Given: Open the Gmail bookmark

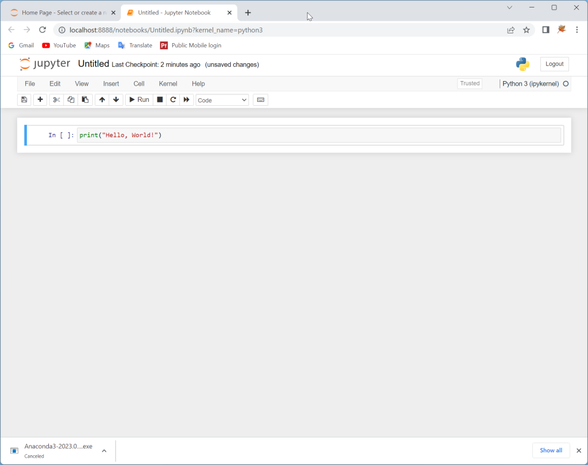Looking at the screenshot, I should click(x=21, y=45).
